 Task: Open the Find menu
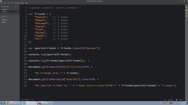coord(8,3)
